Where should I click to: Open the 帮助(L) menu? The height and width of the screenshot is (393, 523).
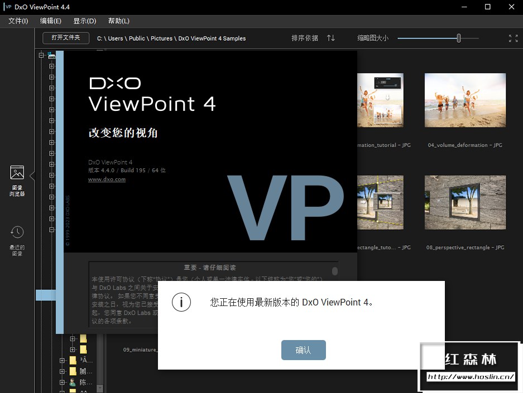119,21
